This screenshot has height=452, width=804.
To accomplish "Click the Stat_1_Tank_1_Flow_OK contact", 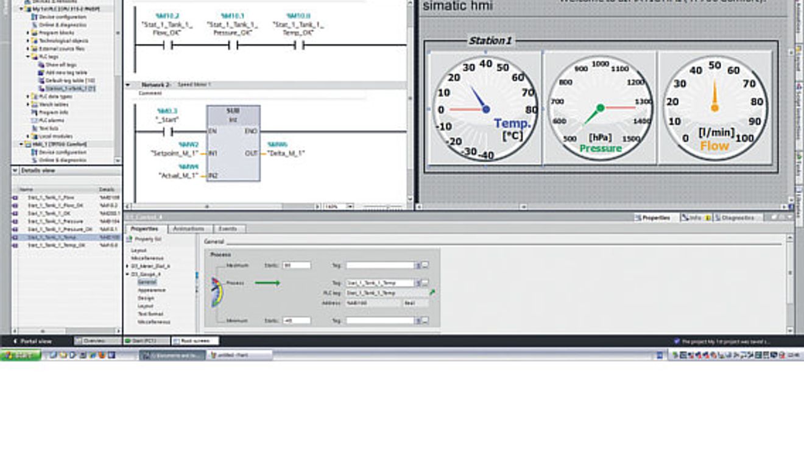I will click(x=167, y=44).
